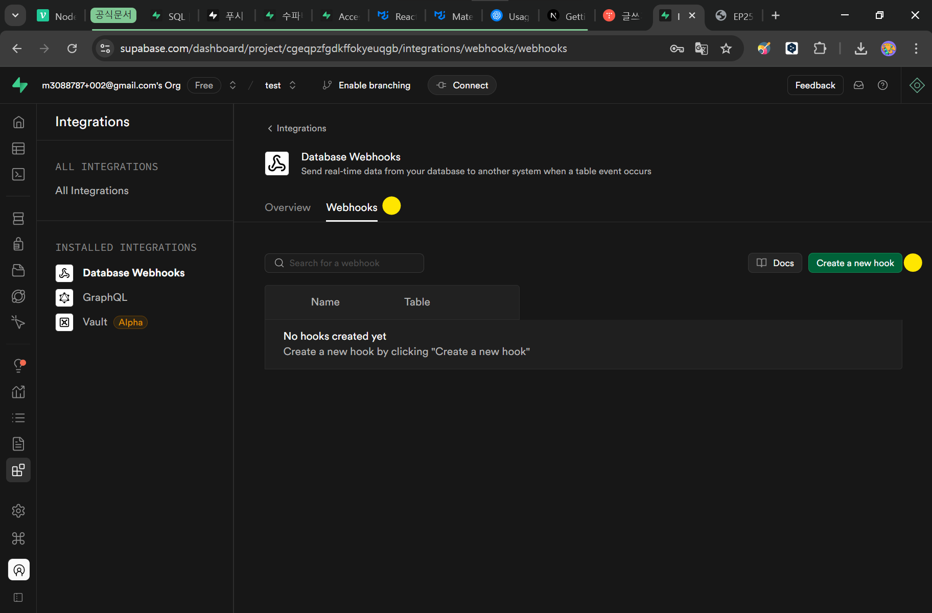Open the SQL Editor icon
Viewport: 932px width, 613px height.
click(18, 175)
